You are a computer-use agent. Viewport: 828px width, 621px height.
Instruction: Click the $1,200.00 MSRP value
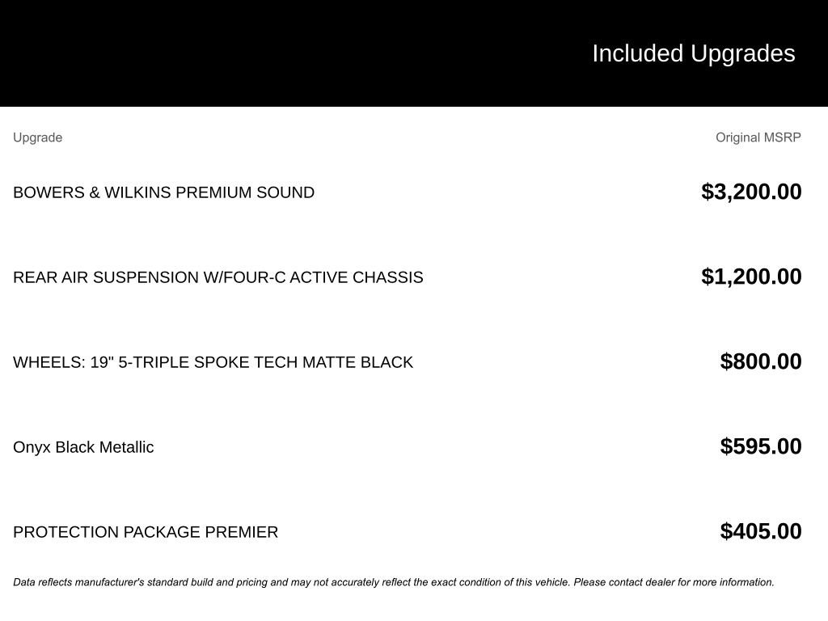pos(751,277)
